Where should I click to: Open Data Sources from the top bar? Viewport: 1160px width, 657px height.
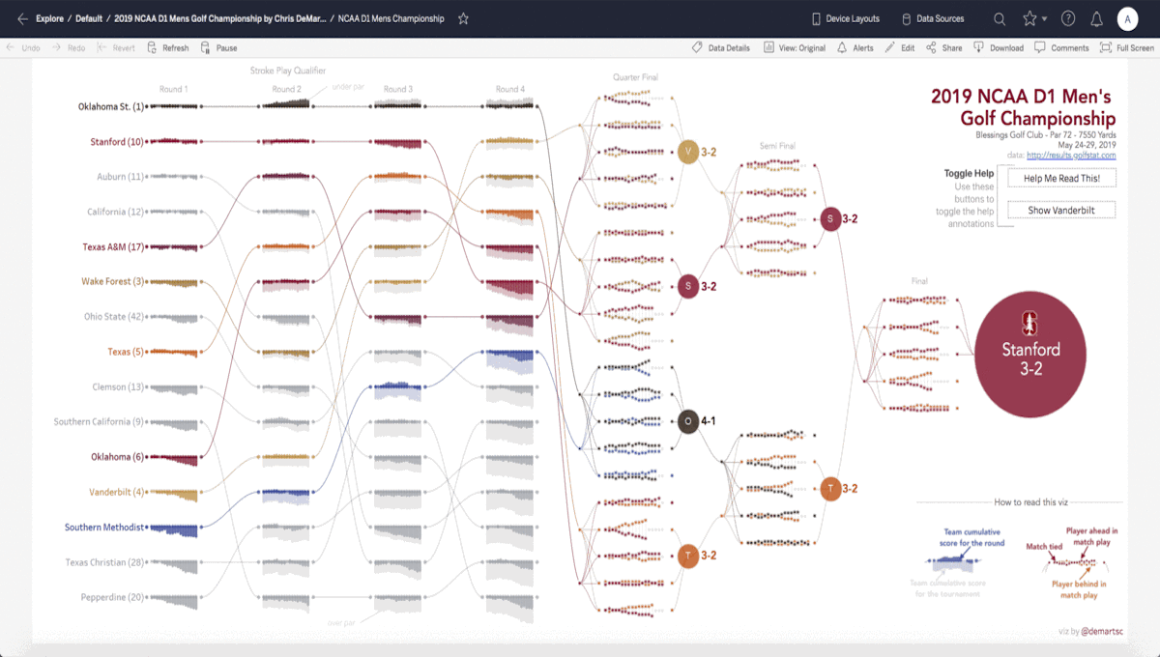click(932, 17)
